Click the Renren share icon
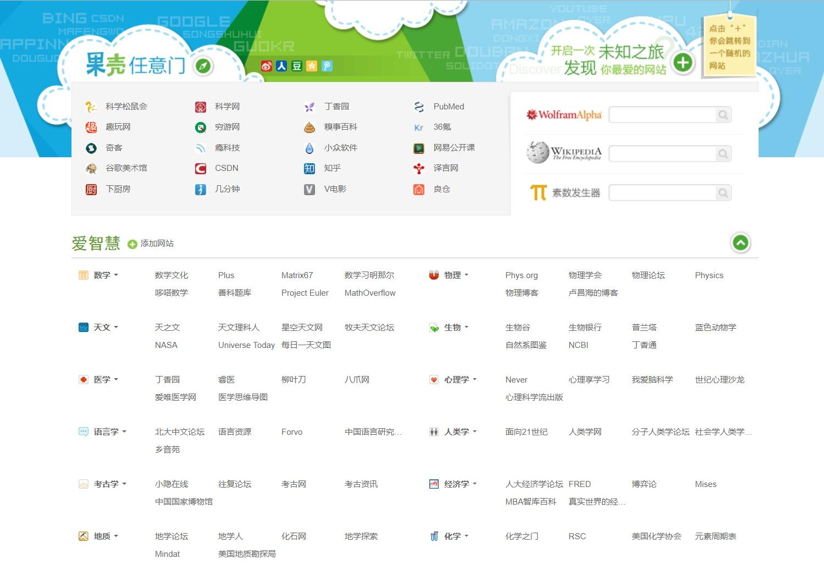Screen dimensions: 824x570 point(281,66)
